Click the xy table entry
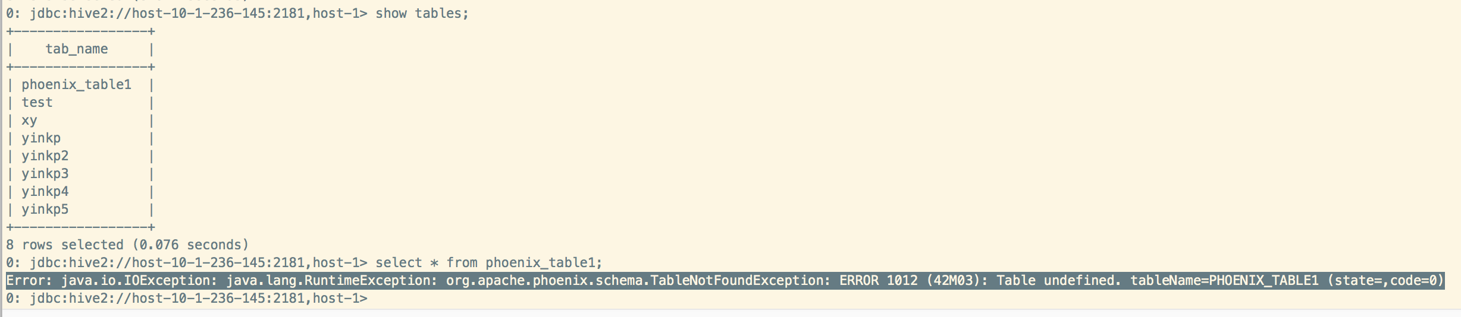Screen dimensions: 1461x317 coord(29,120)
